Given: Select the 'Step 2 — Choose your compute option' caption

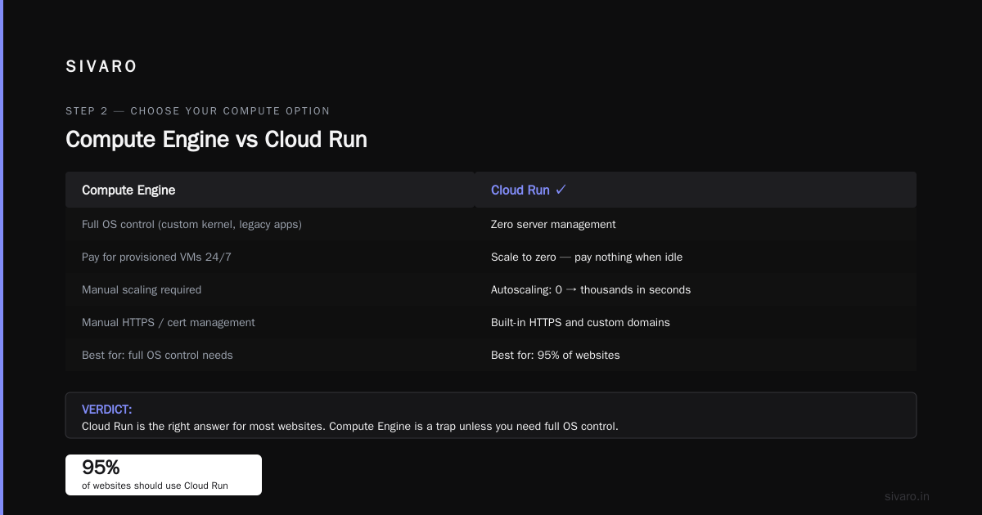Looking at the screenshot, I should (x=198, y=110).
